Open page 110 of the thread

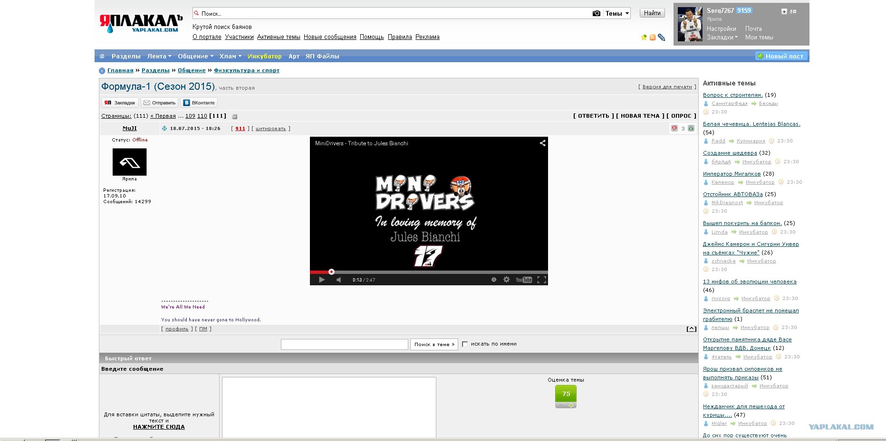pyautogui.click(x=202, y=116)
